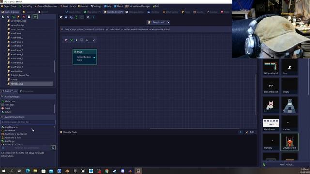Click the function keyword filter field

click(28, 122)
